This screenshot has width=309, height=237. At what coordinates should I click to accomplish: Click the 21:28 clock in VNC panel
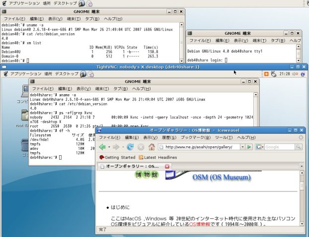tap(284, 74)
